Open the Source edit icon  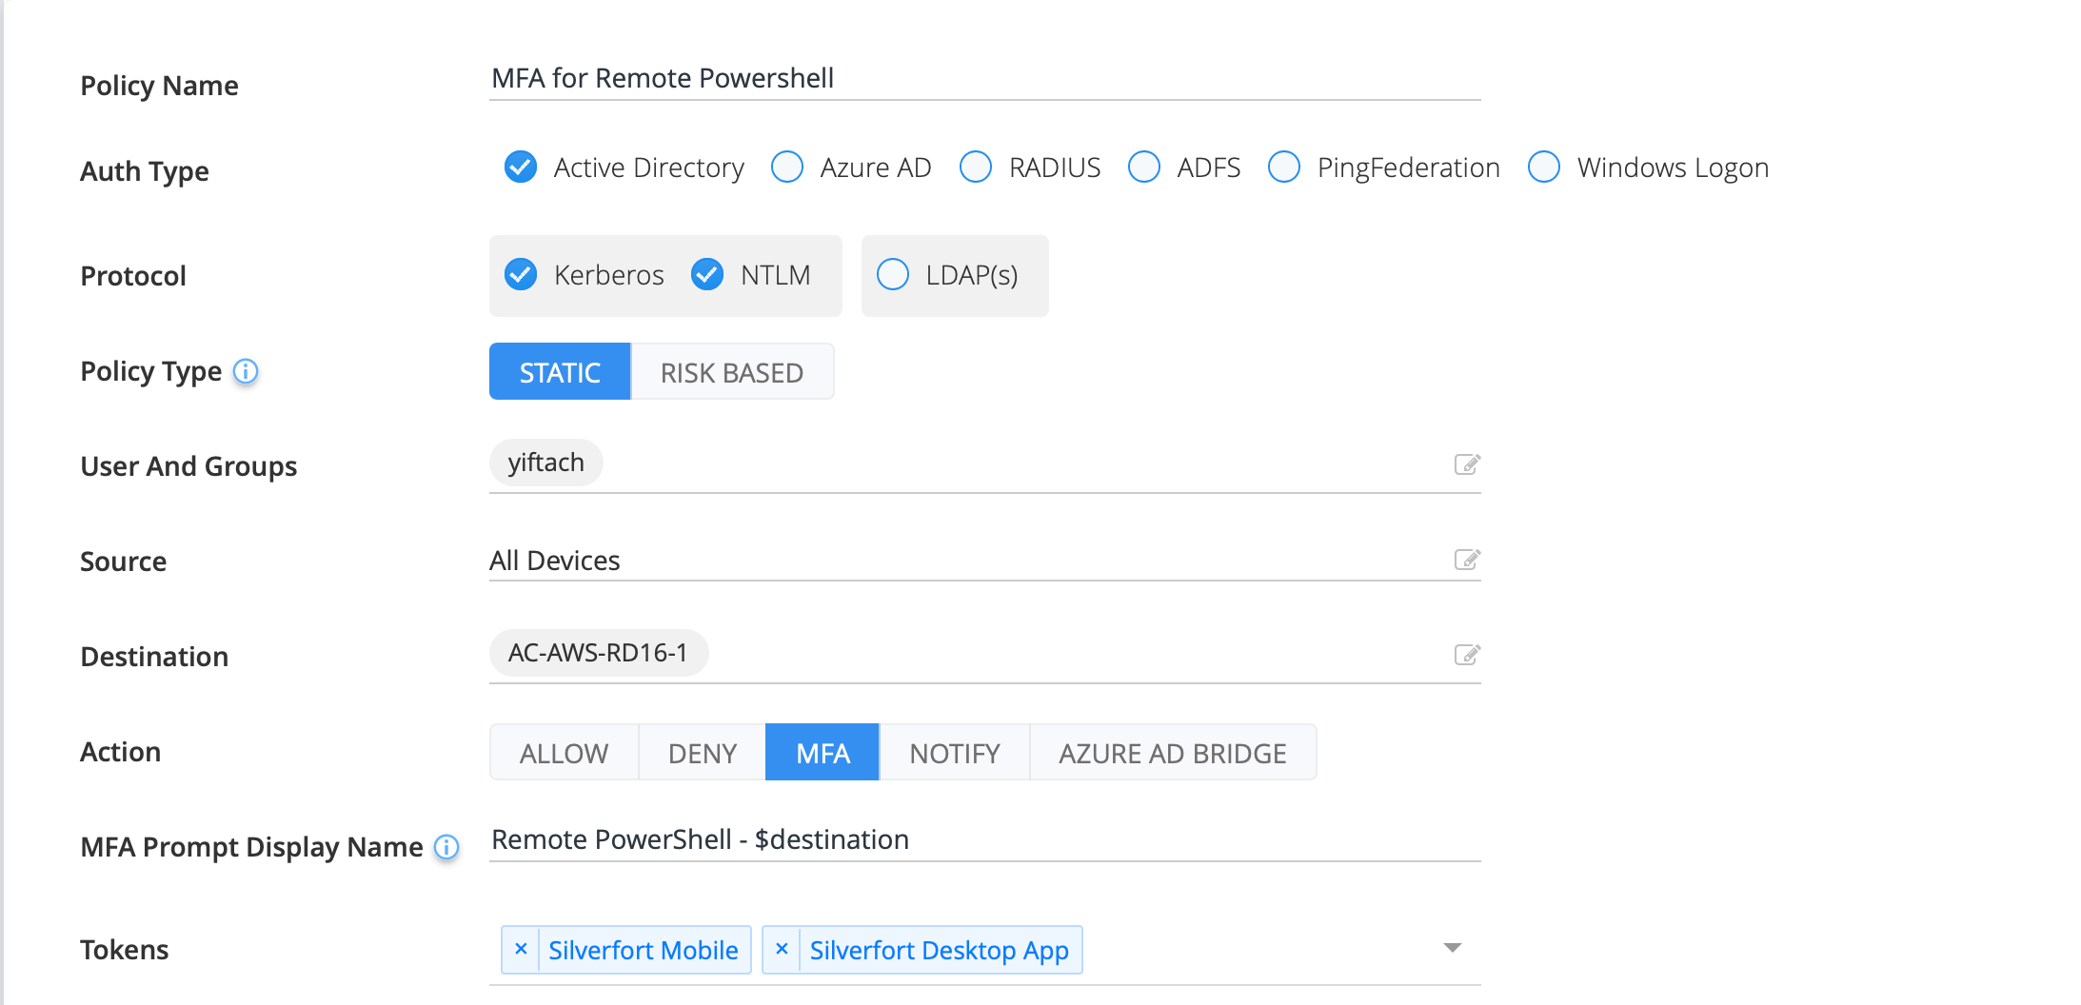point(1466,560)
